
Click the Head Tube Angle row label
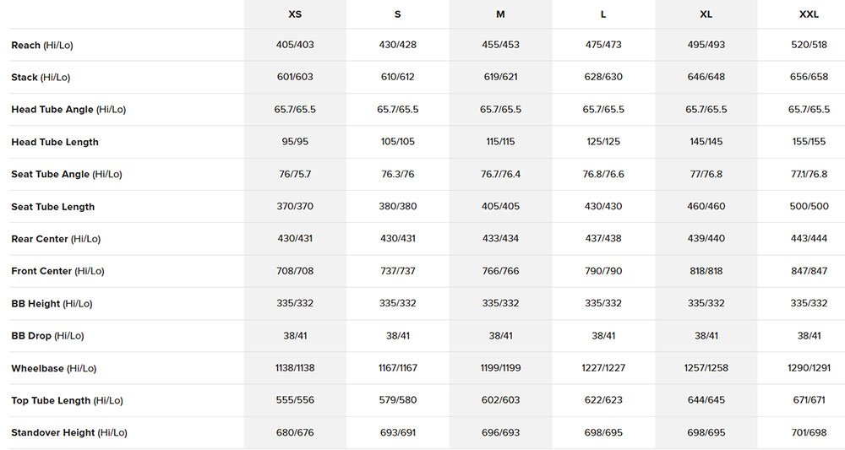pos(68,110)
